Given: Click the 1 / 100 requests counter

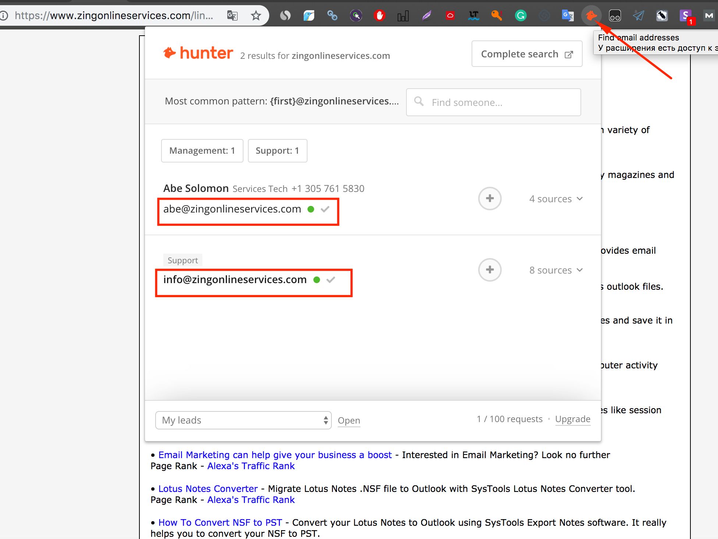Looking at the screenshot, I should tap(509, 419).
